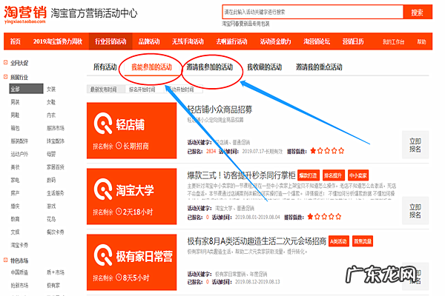Open 营销日历 in the nav bar

point(353,41)
